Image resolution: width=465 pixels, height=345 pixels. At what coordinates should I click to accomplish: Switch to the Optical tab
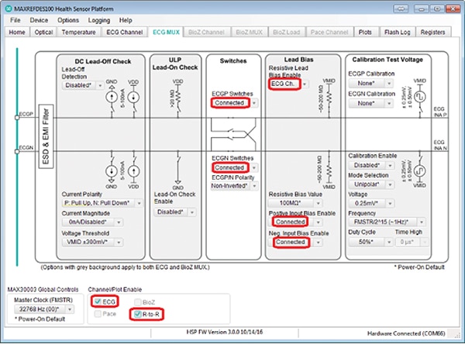[x=45, y=33]
